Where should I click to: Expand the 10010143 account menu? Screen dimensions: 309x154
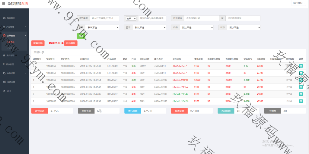[x=299, y=3]
